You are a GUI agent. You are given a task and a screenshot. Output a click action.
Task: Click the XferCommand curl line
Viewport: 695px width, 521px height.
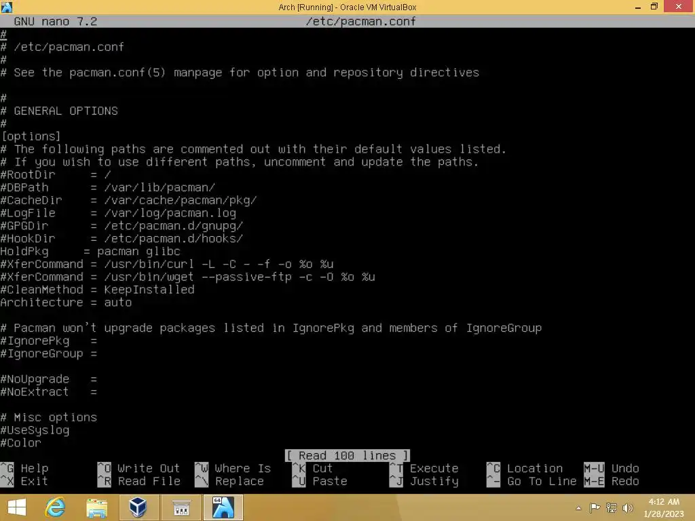(x=167, y=264)
